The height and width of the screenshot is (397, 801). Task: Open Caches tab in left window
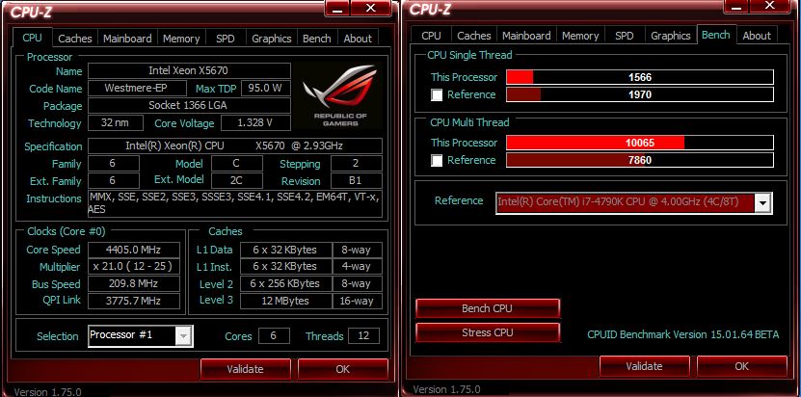point(75,39)
